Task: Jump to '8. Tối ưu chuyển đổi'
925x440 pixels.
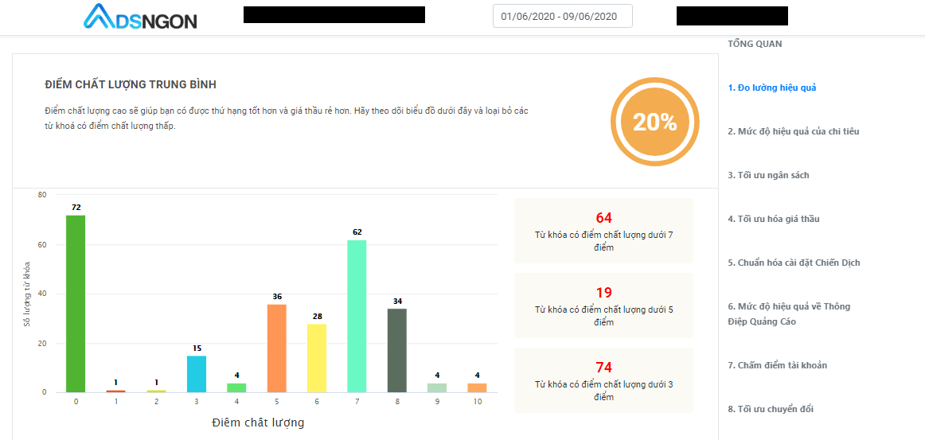Action: pyautogui.click(x=771, y=409)
